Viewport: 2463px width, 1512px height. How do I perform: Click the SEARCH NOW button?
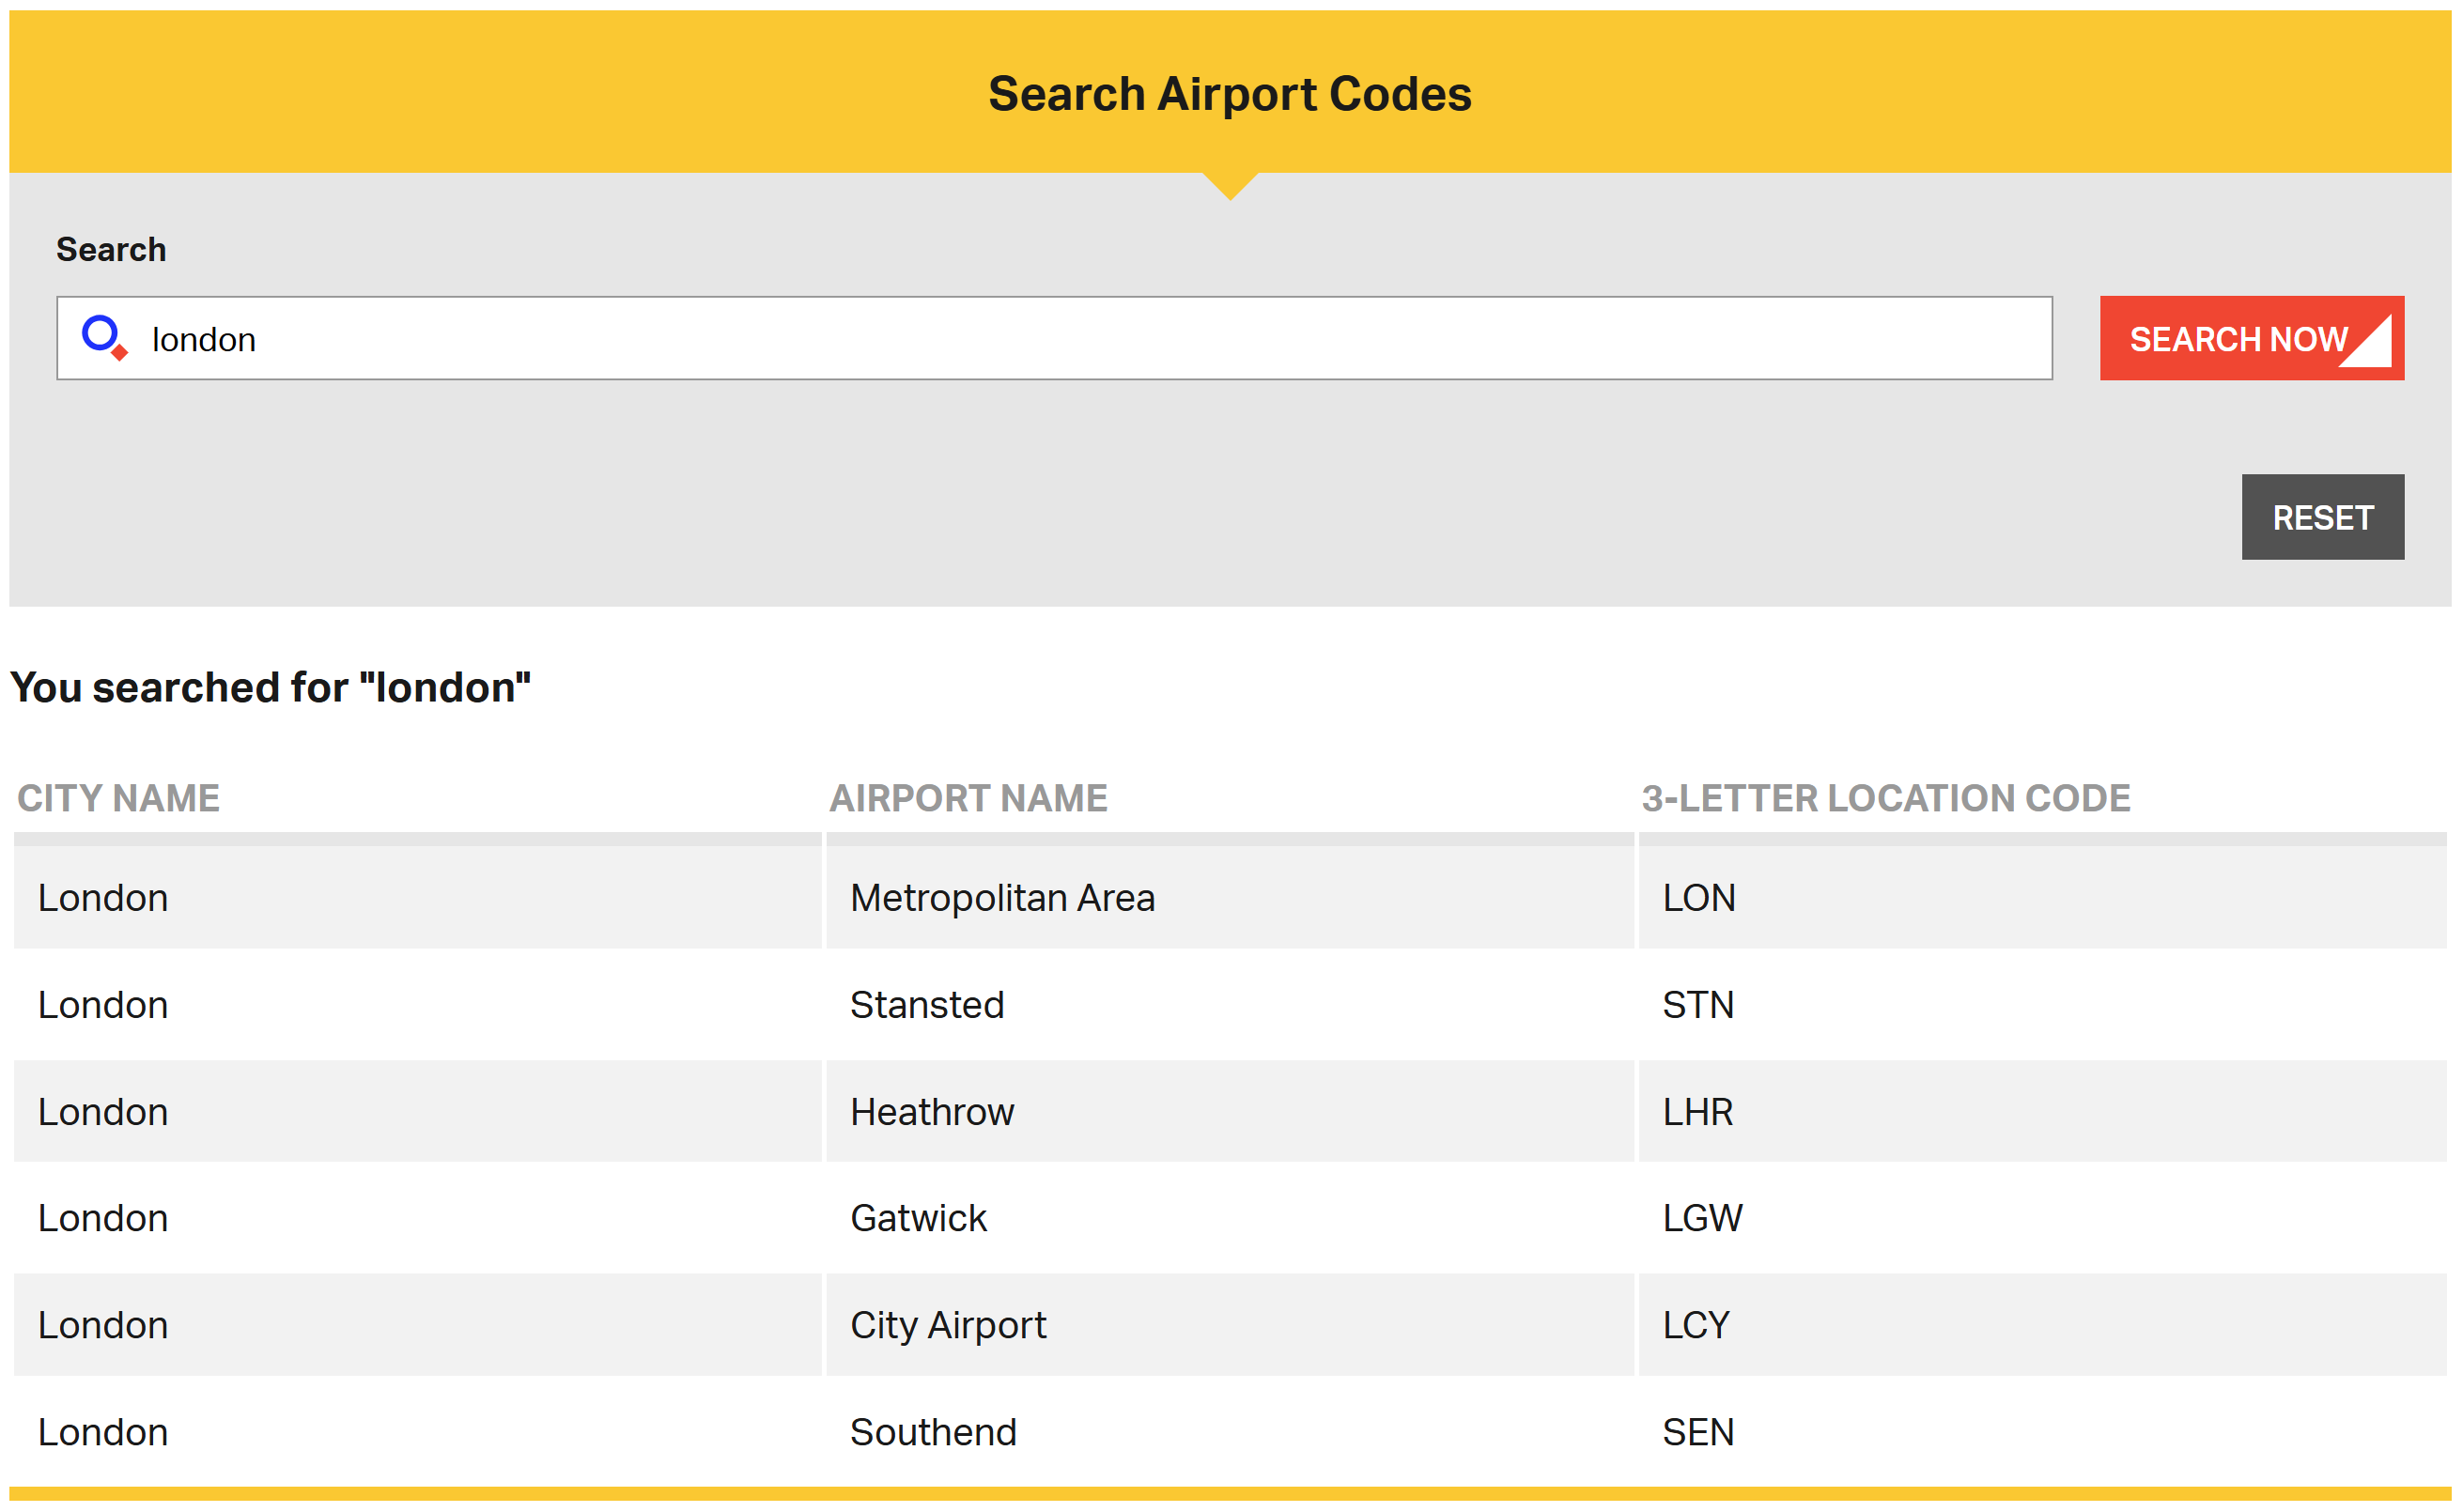point(2250,338)
